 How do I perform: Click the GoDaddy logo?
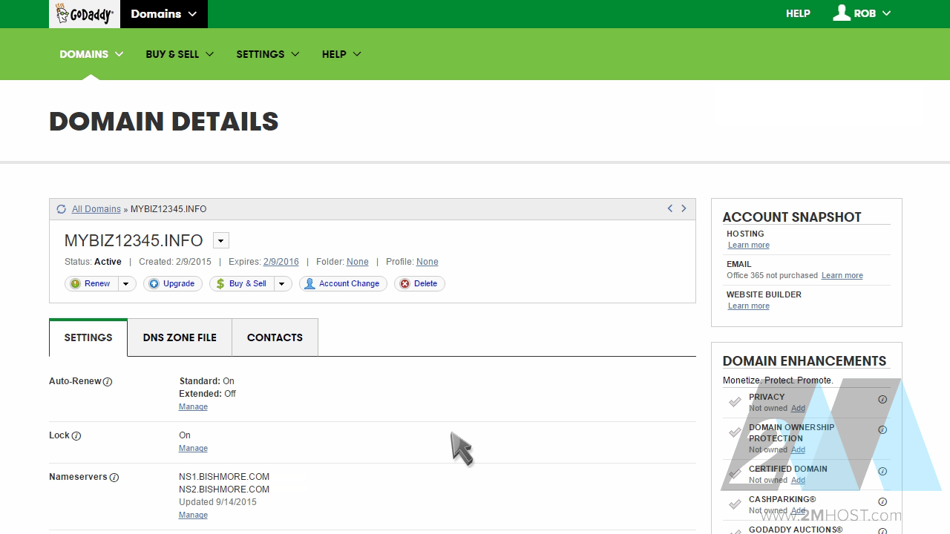84,14
